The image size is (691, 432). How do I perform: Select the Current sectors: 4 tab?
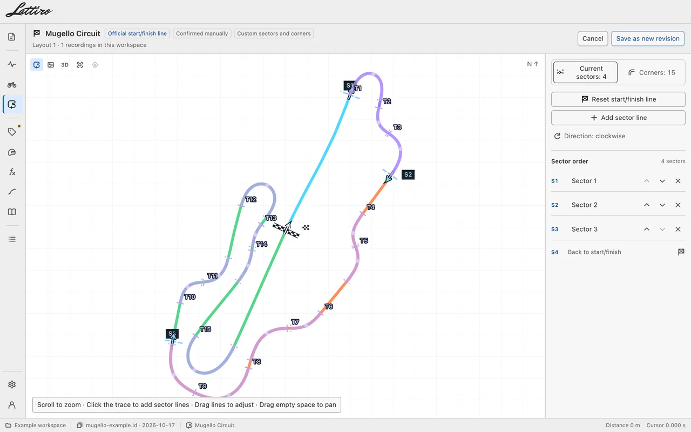585,72
